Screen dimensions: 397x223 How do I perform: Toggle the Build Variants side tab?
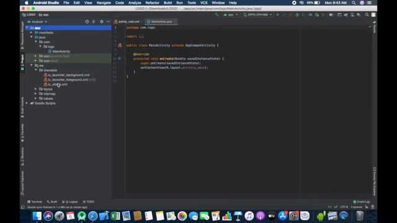[x=22, y=107]
